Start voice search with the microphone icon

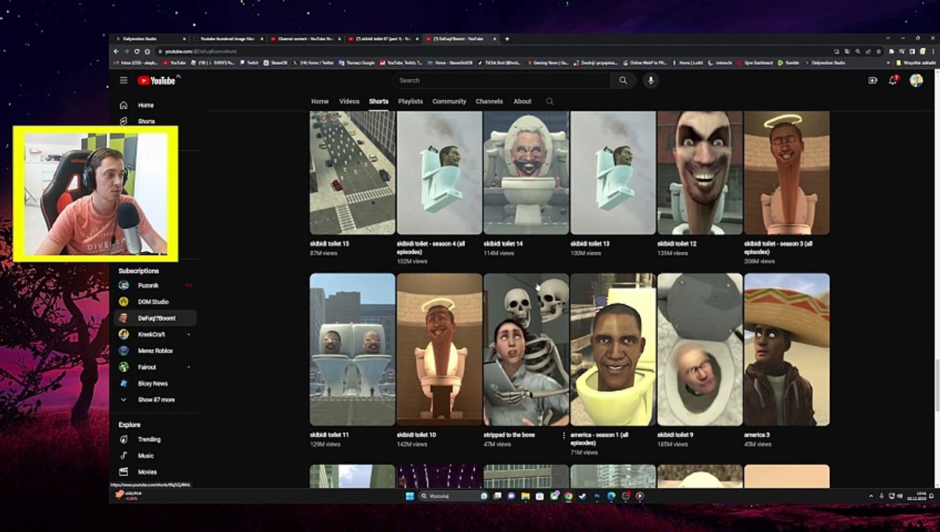pyautogui.click(x=650, y=81)
